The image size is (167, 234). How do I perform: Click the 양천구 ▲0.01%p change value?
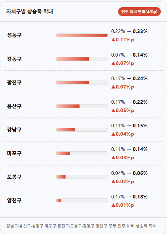click(x=122, y=205)
